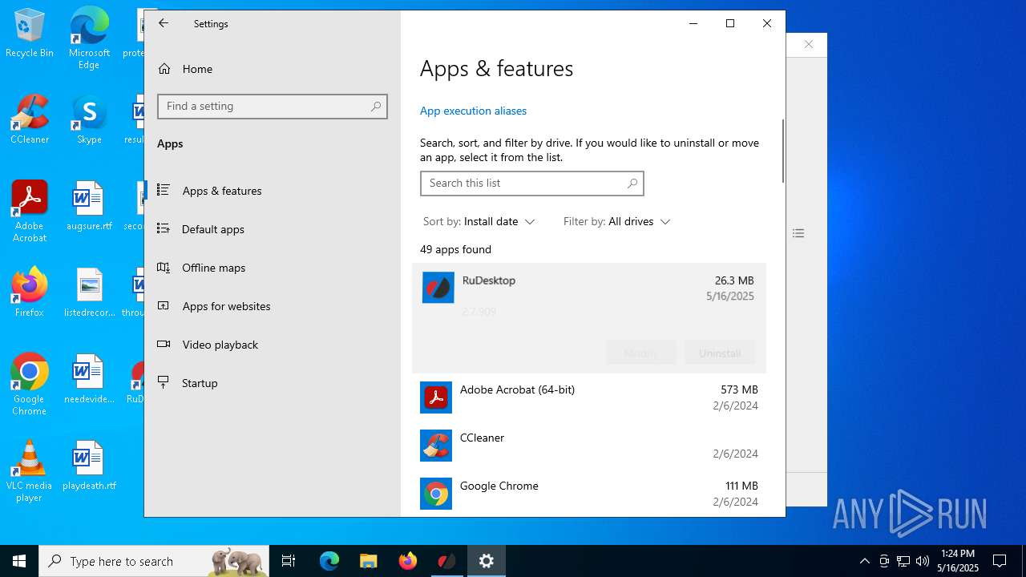Open the notification center icon
The image size is (1026, 577).
(x=1000, y=561)
